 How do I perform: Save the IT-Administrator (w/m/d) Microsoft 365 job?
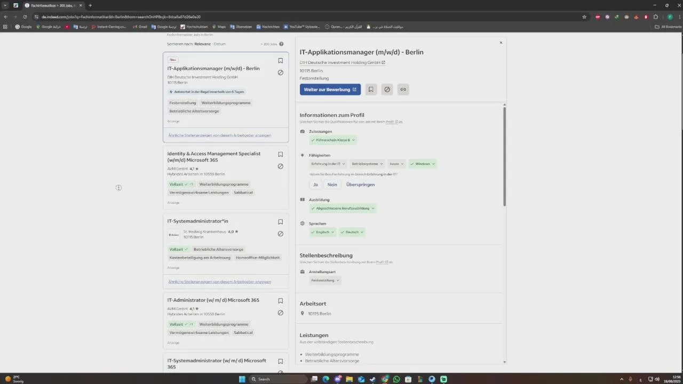[x=280, y=301]
